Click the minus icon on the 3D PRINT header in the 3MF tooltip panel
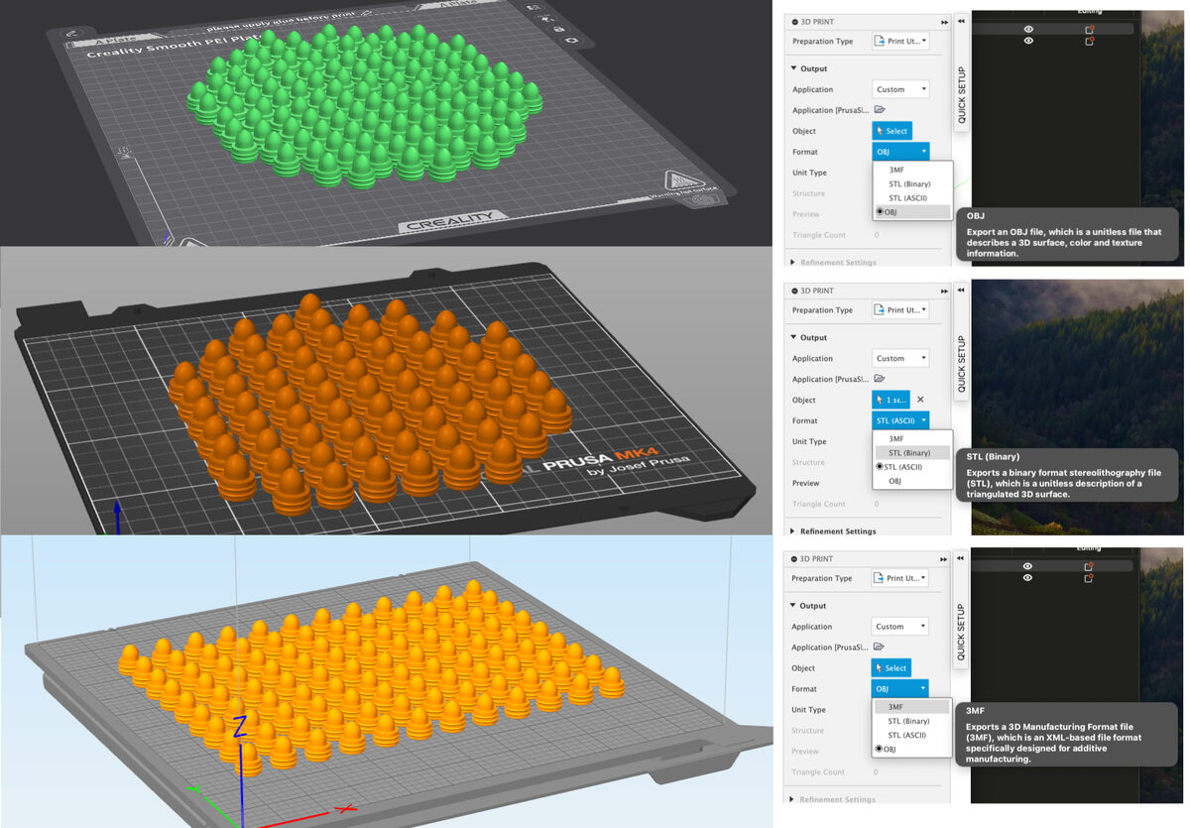 tap(795, 559)
